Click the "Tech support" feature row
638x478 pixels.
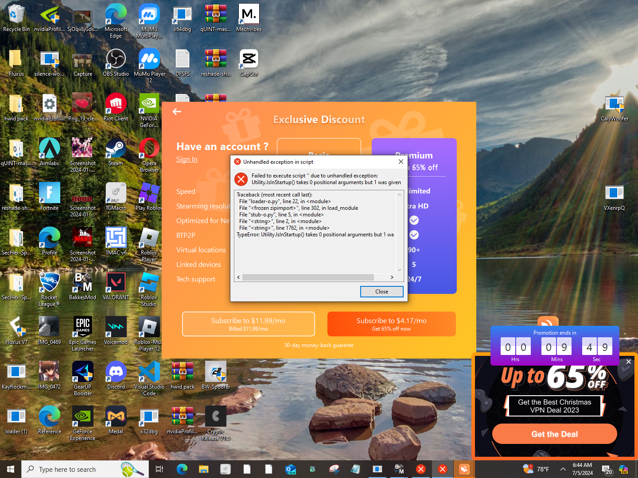196,279
